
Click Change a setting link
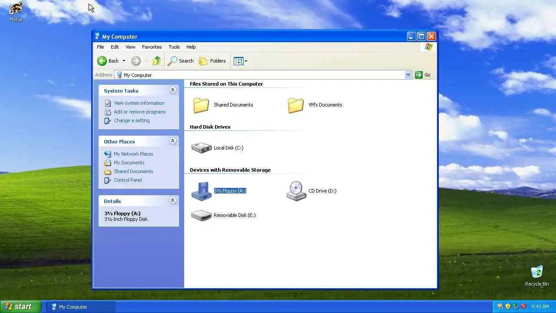coord(132,120)
